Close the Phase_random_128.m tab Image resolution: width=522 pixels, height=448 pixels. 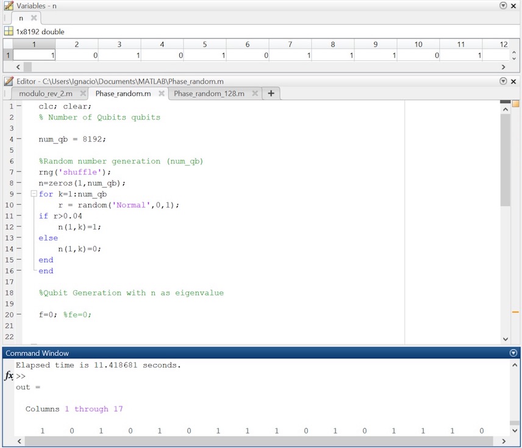[x=255, y=94]
